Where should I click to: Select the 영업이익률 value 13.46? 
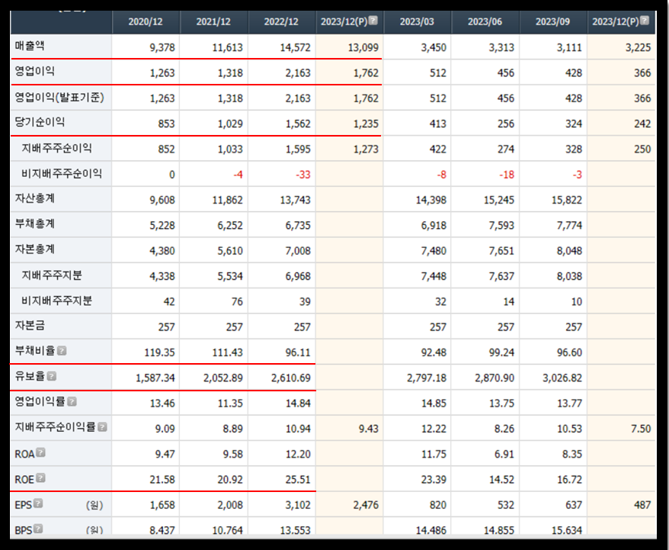[162, 403]
